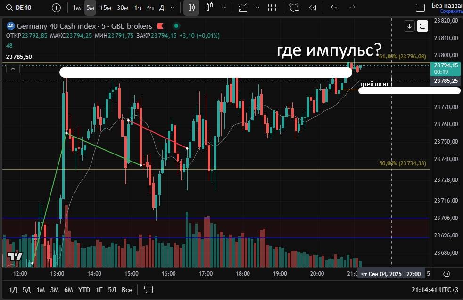Select the 1ч timeframe
Viewport: 463px width, 300px height.
tap(137, 8)
